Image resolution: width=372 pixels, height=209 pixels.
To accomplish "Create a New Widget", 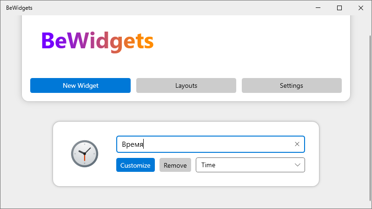I will [x=80, y=85].
